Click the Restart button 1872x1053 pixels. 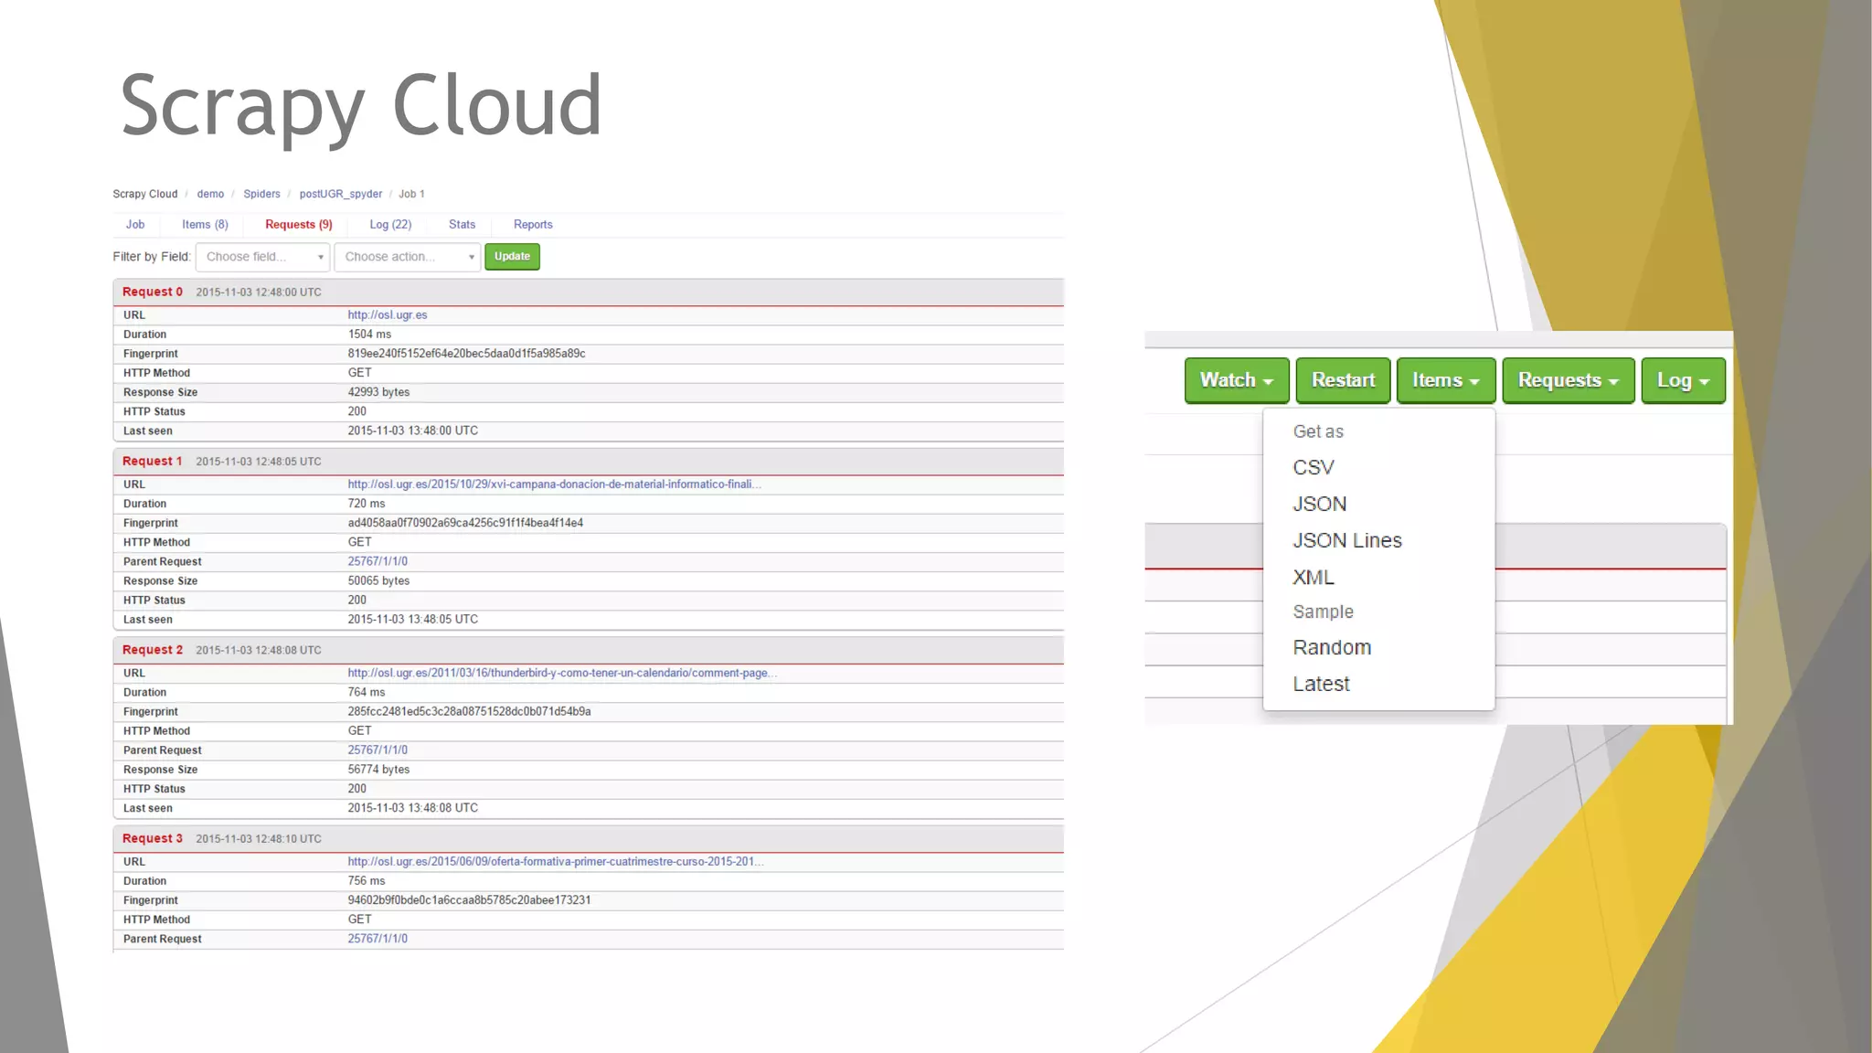pyautogui.click(x=1342, y=380)
